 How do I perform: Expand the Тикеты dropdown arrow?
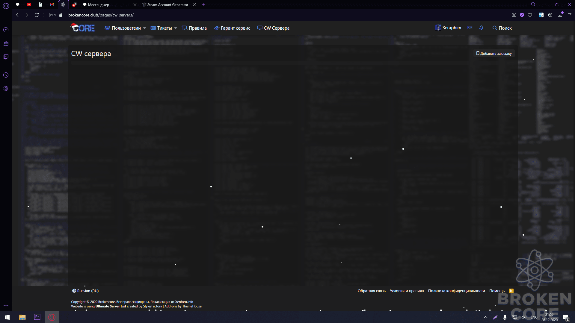coord(176,28)
